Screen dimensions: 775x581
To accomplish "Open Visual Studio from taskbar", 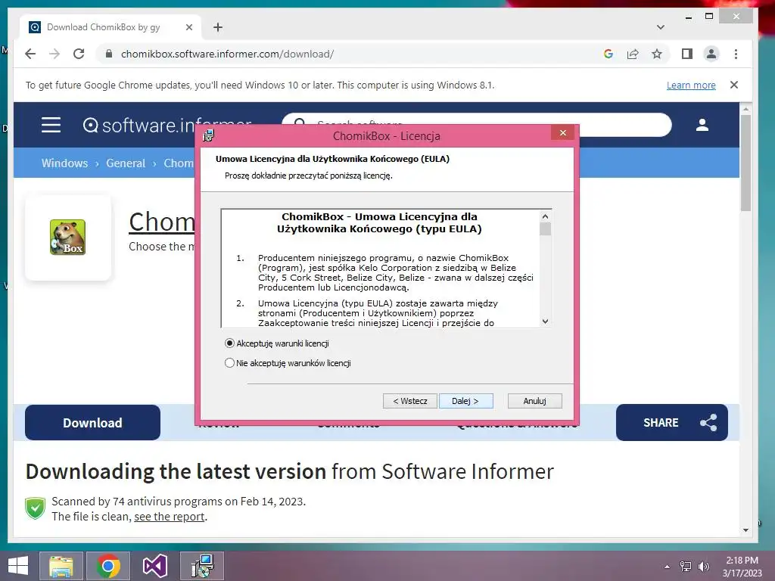I will [x=154, y=566].
